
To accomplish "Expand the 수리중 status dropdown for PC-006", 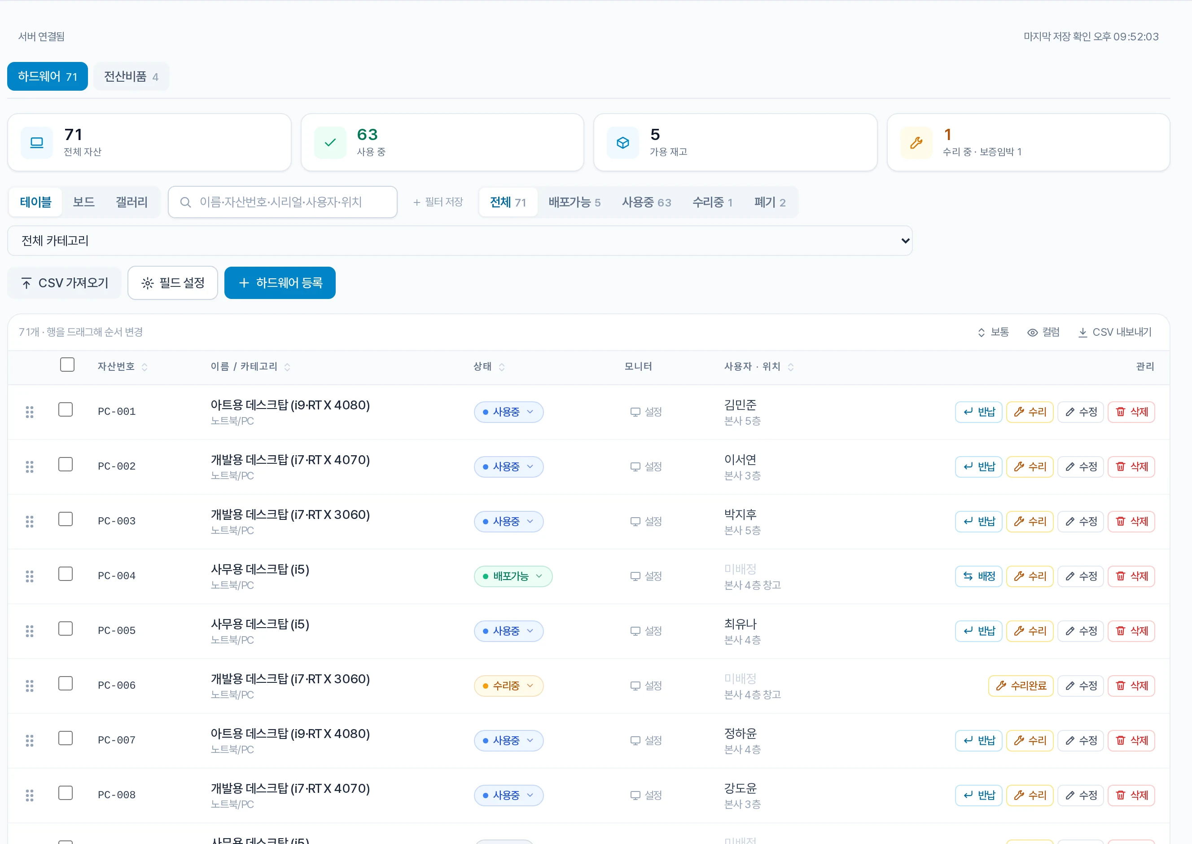I will (x=508, y=686).
